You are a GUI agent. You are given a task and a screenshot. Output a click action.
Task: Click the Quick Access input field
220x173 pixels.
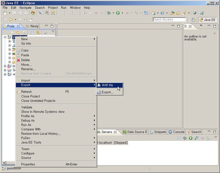pyautogui.click(x=169, y=20)
